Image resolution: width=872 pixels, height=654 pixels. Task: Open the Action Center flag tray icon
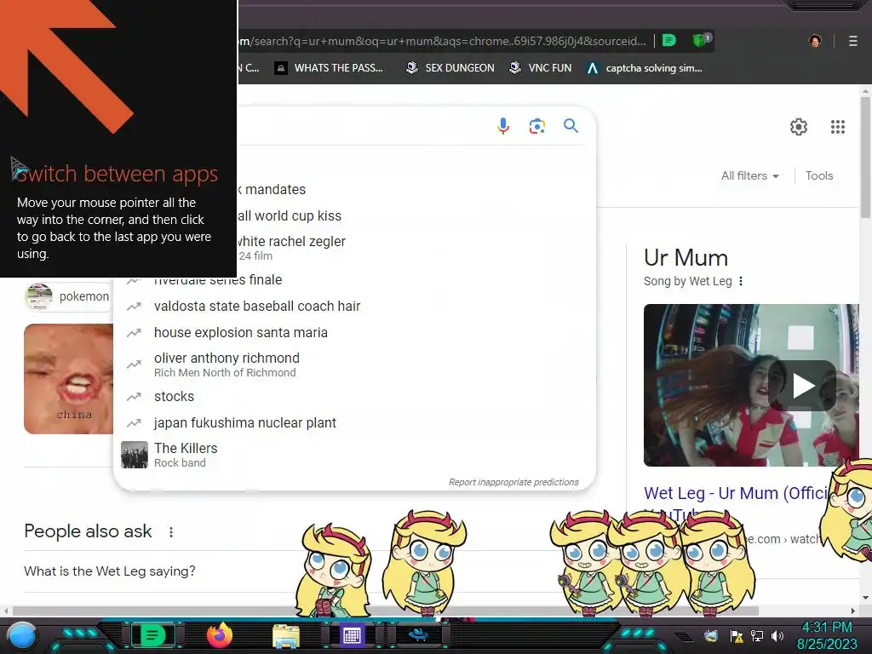(x=737, y=635)
